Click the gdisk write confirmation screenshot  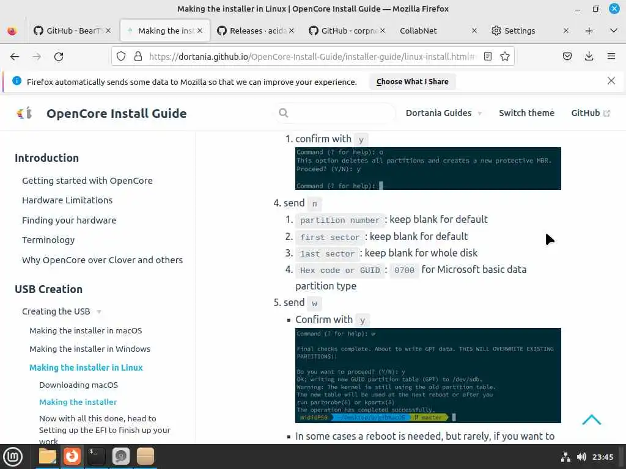pyautogui.click(x=428, y=376)
